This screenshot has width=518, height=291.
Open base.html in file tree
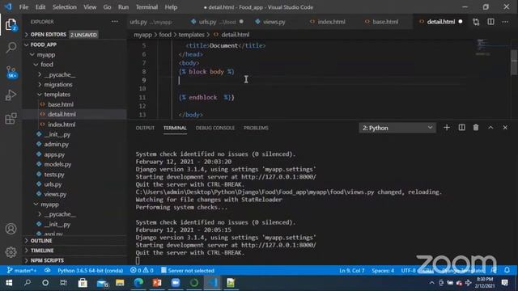point(61,104)
